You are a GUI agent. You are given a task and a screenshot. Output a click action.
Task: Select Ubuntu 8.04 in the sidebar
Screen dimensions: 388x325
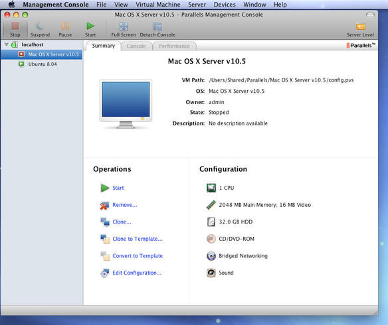(x=42, y=64)
